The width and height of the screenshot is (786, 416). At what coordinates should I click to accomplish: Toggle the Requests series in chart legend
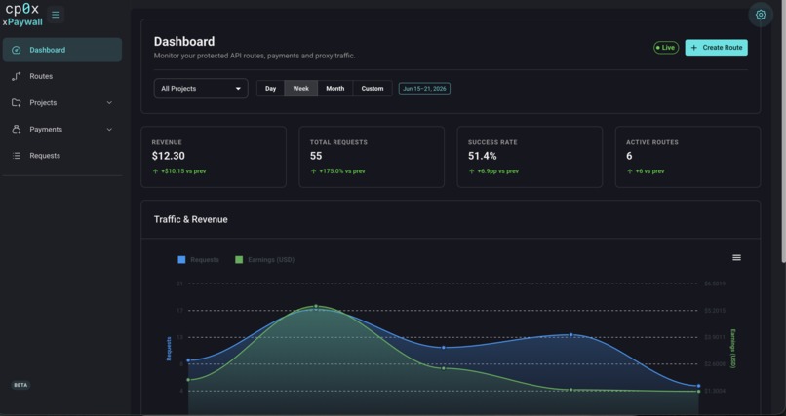199,260
